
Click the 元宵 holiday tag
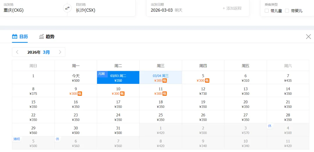[101, 74]
